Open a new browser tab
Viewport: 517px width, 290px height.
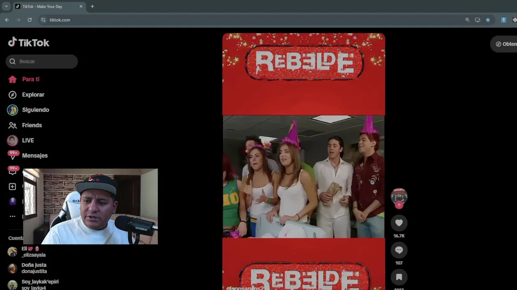coord(92,6)
